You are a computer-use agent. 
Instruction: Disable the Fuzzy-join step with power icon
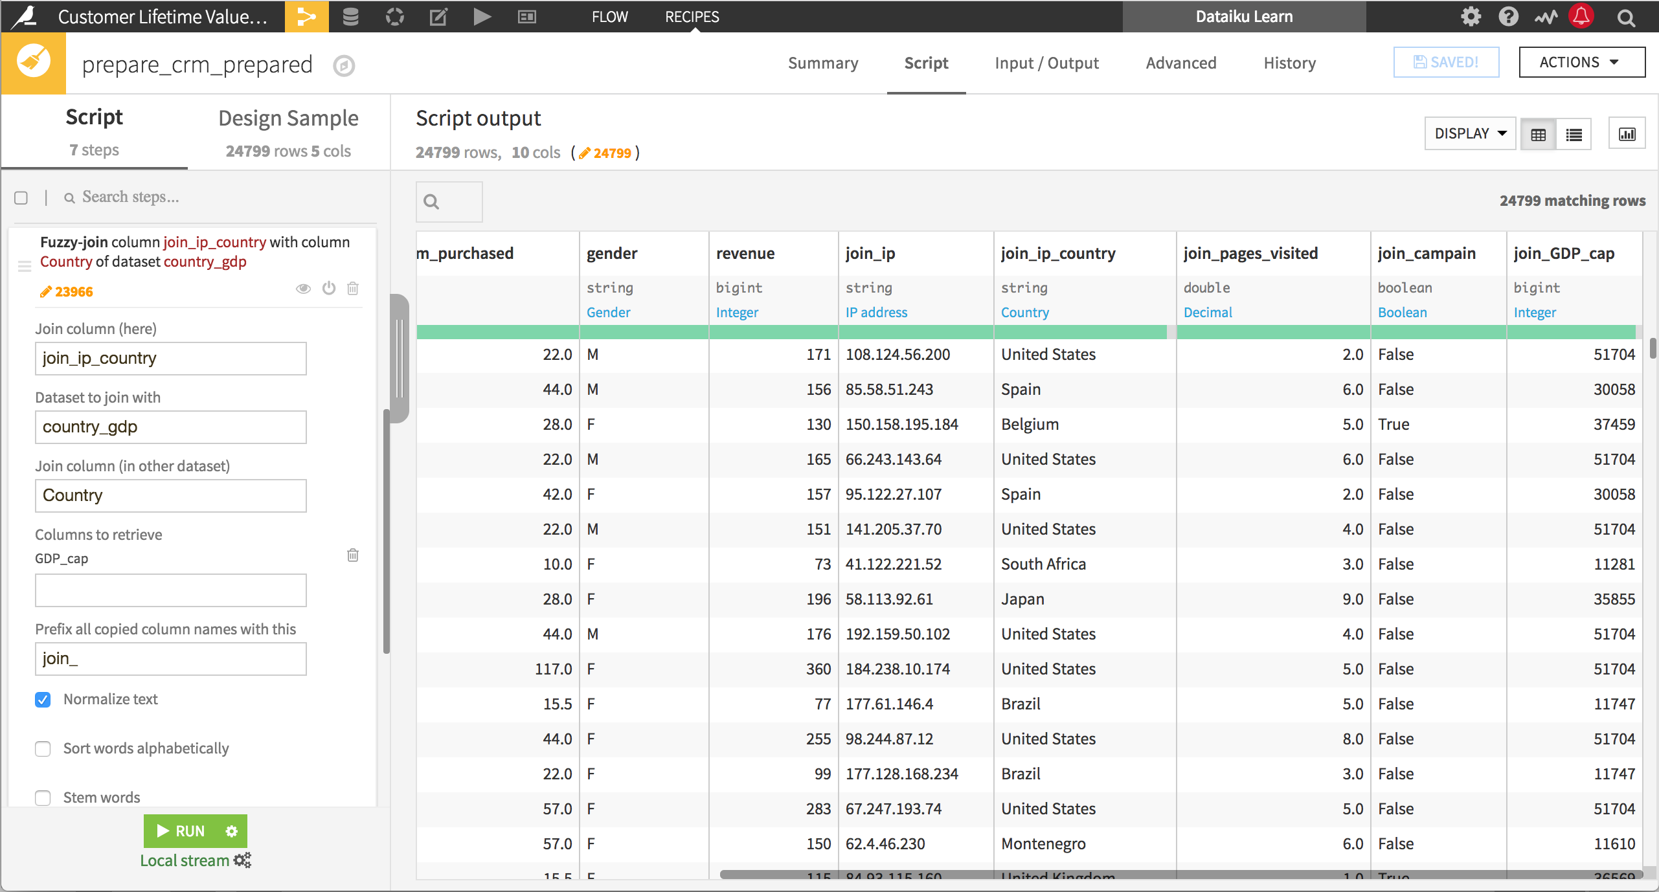[x=329, y=288]
